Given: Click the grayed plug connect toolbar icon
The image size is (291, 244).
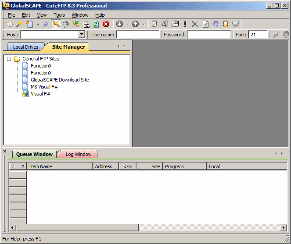Looking at the screenshot, I should click(x=46, y=24).
